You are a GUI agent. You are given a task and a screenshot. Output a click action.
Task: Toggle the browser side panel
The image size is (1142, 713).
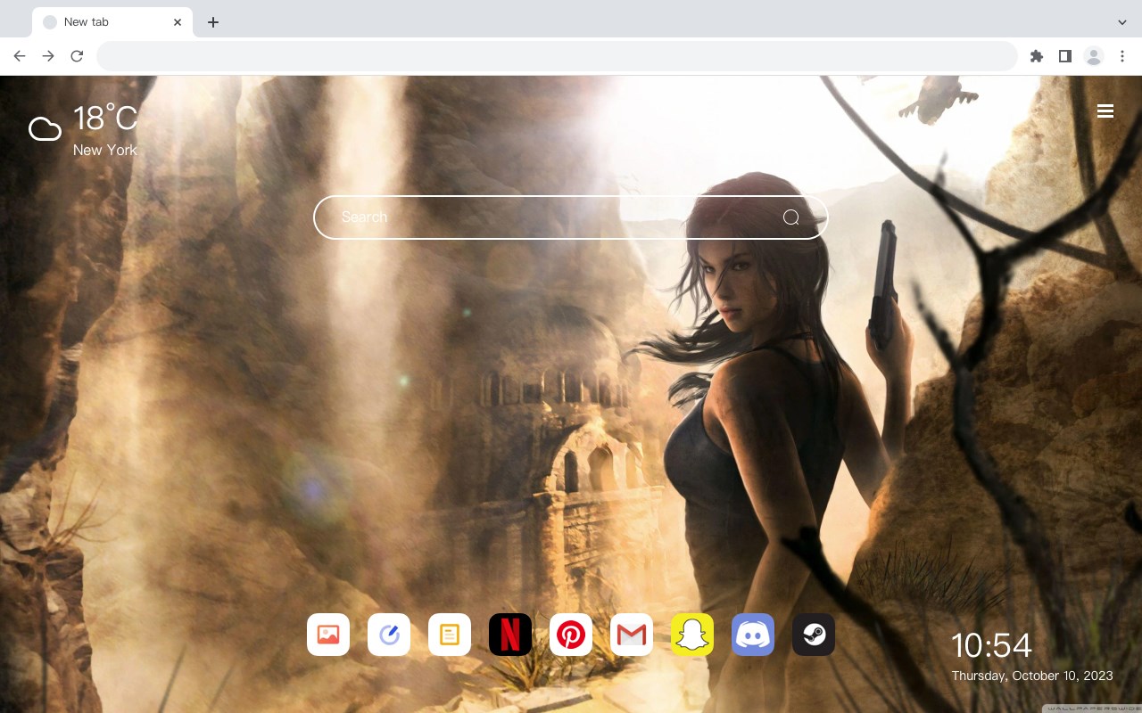[1064, 56]
